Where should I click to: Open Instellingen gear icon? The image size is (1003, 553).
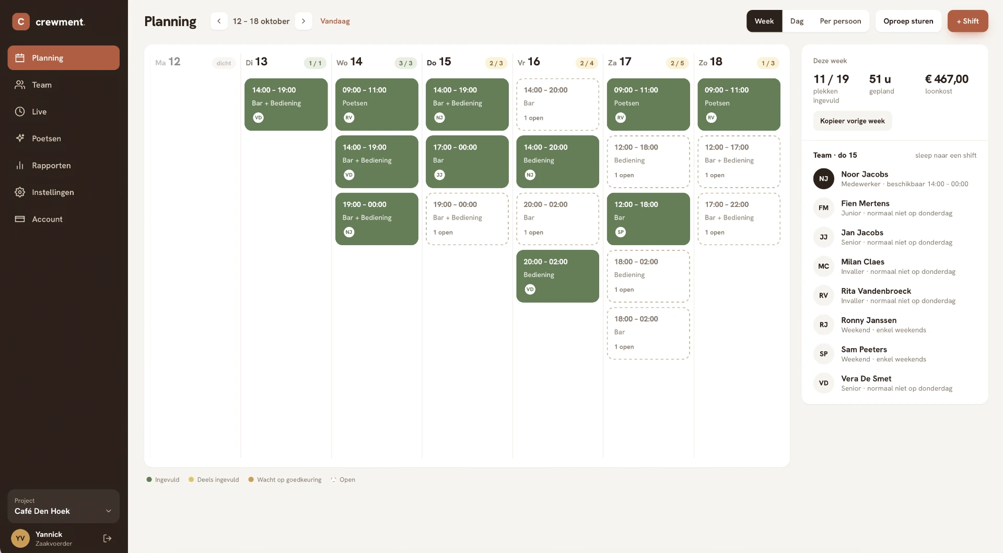click(20, 192)
